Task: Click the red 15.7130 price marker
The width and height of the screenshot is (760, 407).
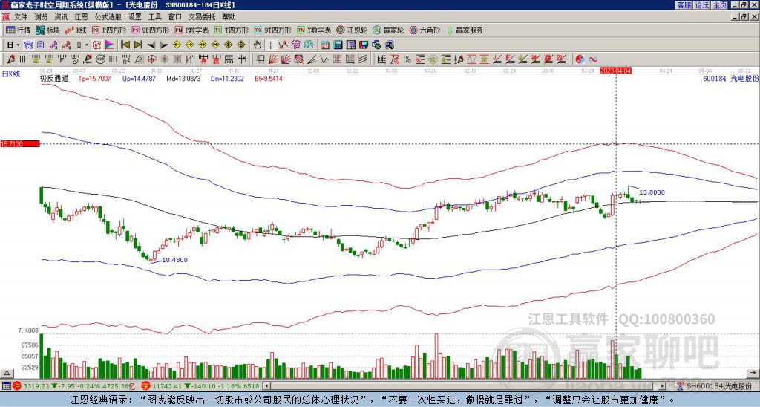Action: 20,144
